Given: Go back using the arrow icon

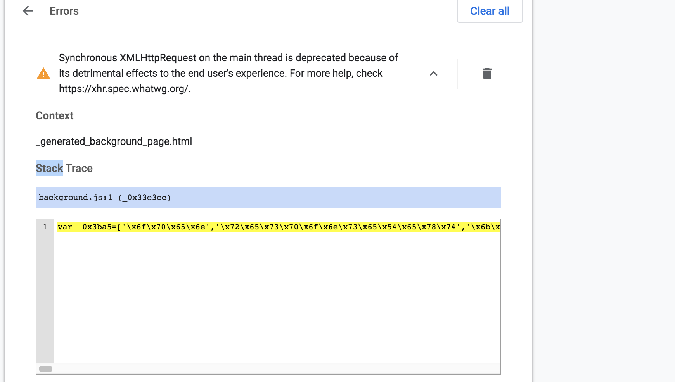Looking at the screenshot, I should point(28,11).
